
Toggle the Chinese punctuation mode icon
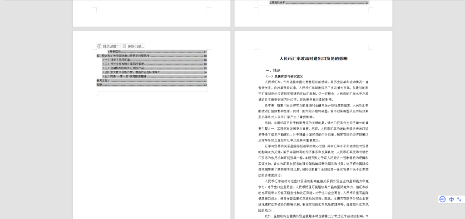[459, 199]
